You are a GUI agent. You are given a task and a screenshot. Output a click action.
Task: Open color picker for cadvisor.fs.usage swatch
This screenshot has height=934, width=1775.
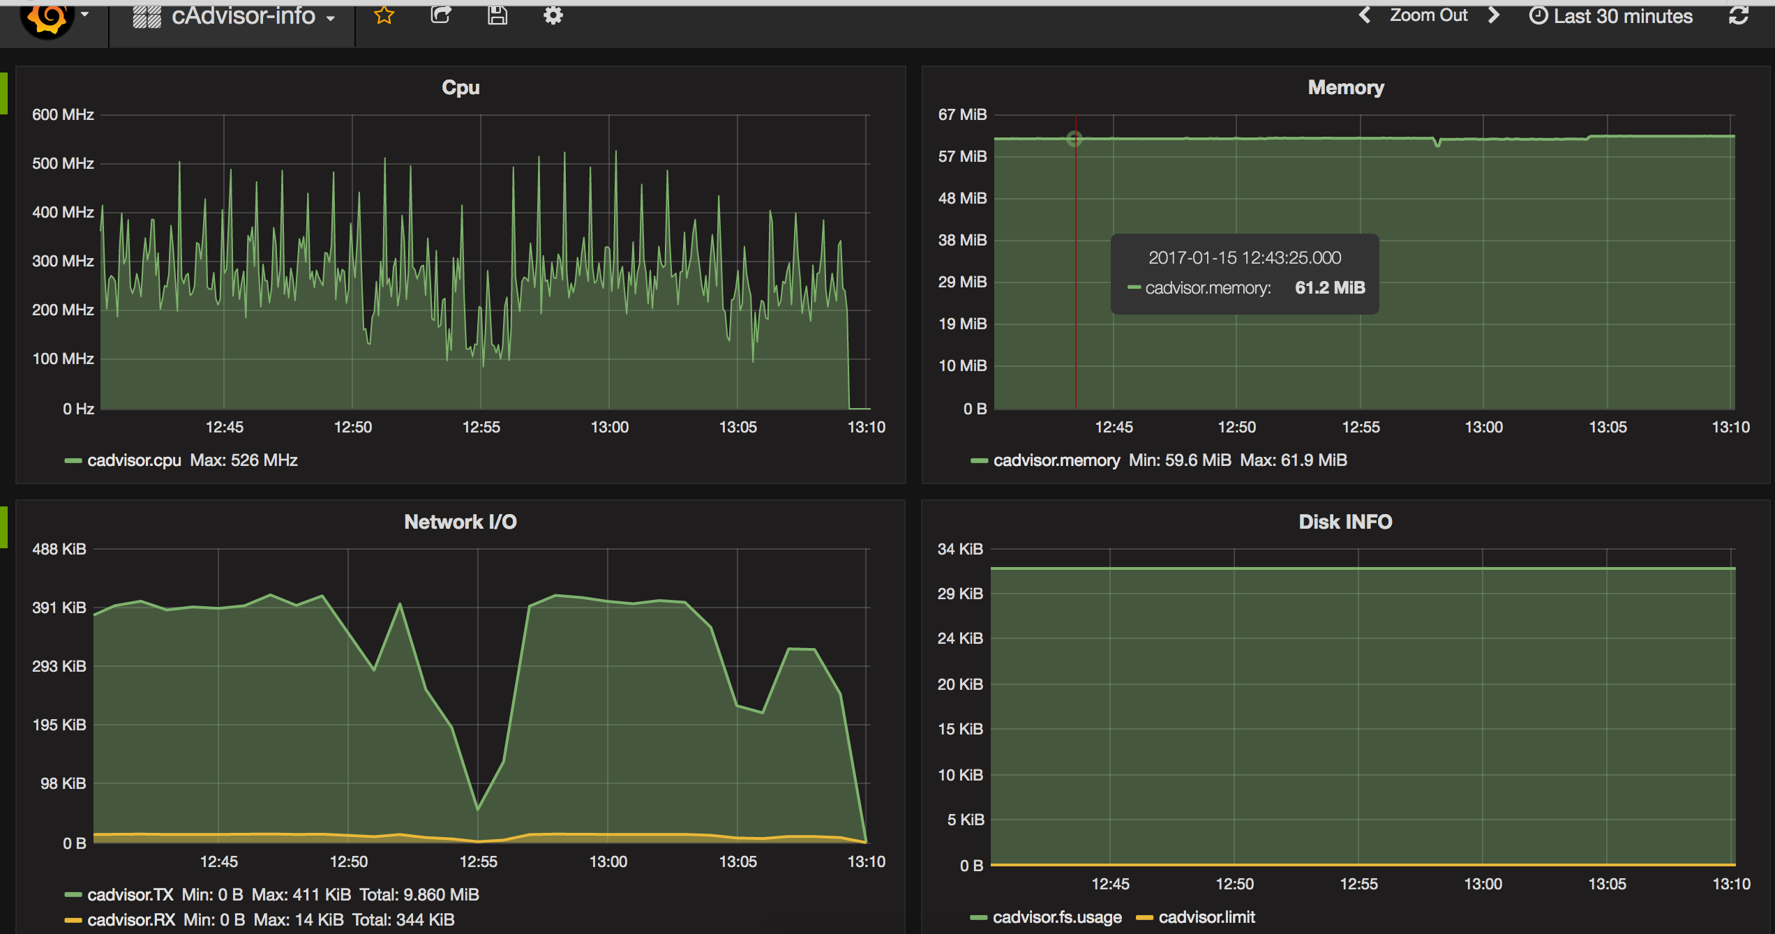(x=979, y=917)
